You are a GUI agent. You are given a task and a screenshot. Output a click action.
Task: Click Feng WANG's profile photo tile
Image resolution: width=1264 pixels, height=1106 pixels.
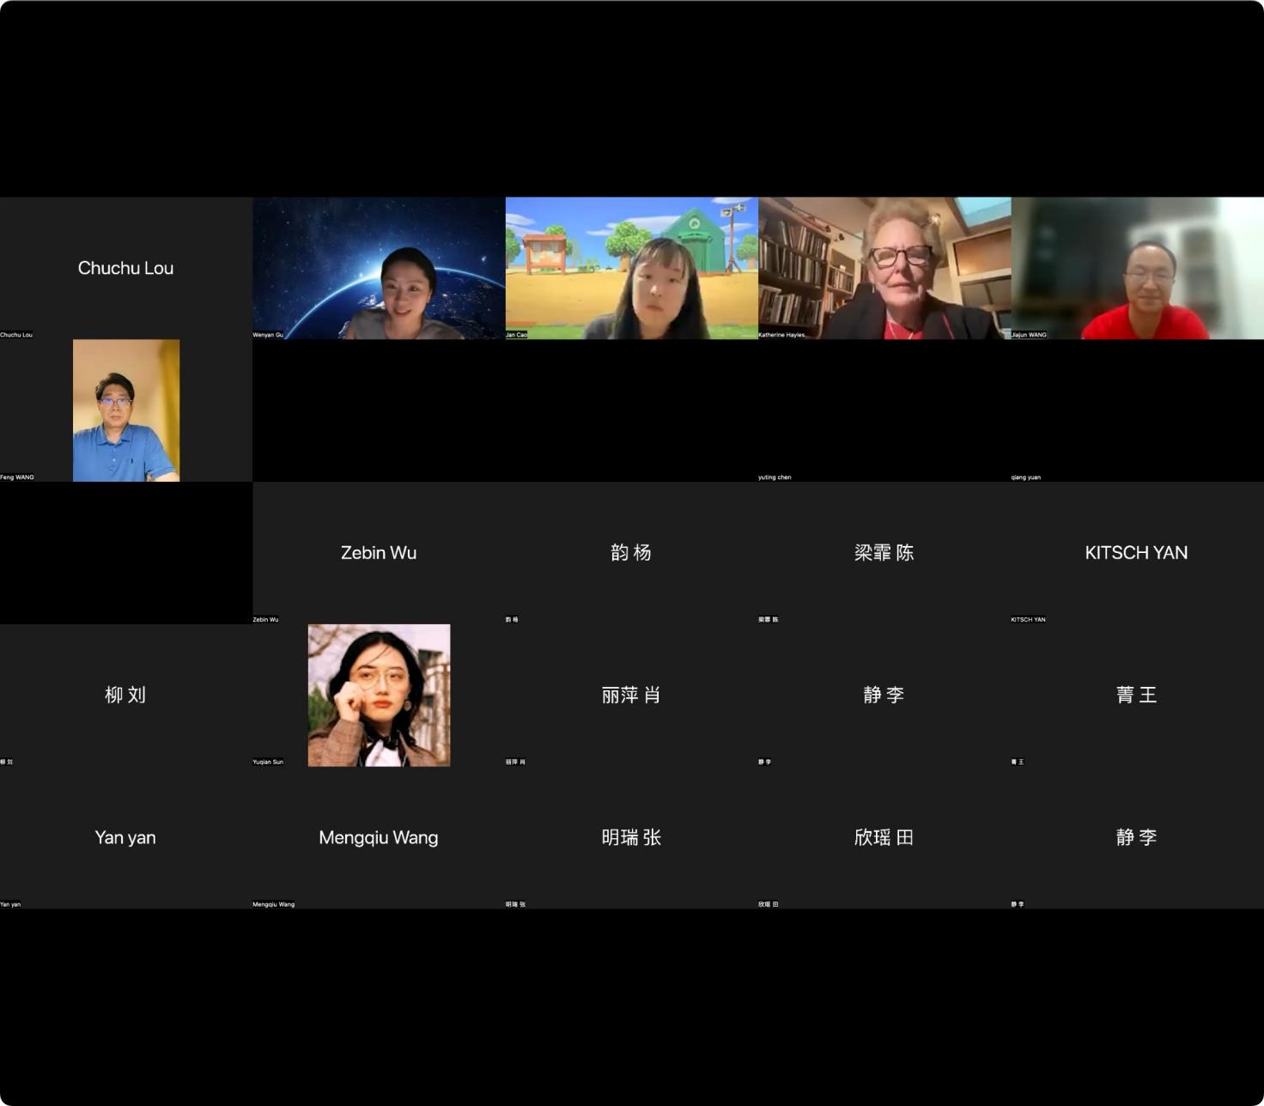point(125,410)
